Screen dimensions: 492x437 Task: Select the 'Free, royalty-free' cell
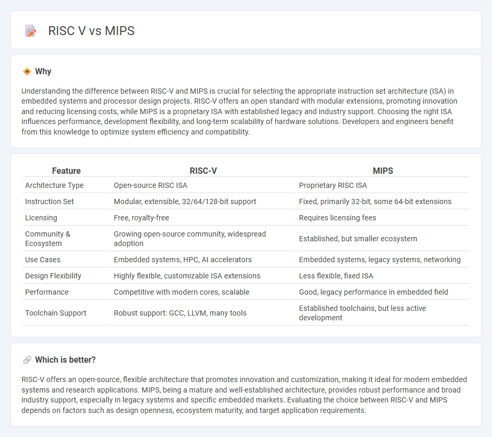pyautogui.click(x=141, y=218)
